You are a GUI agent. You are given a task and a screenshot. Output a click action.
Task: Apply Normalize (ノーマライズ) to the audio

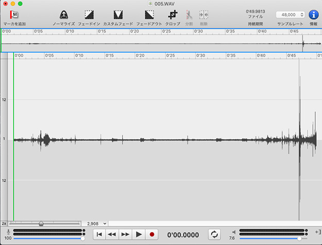coord(63,15)
